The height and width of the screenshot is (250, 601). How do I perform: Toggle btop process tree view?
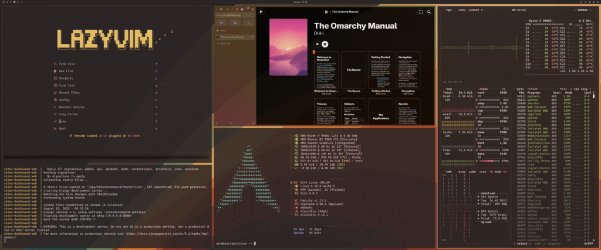563,88
